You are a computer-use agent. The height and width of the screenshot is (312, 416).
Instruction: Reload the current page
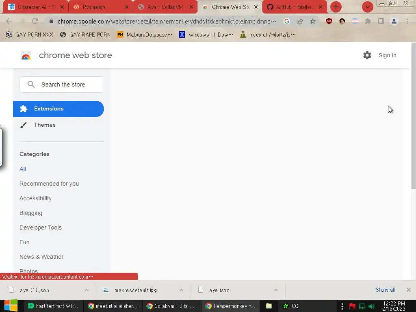(x=35, y=21)
